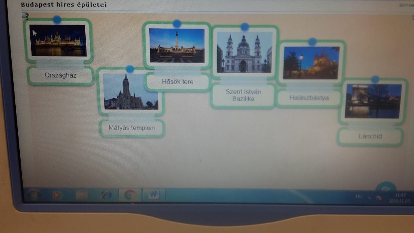Click the Action Center flag icon
This screenshot has width=414, height=233.
click(379, 198)
